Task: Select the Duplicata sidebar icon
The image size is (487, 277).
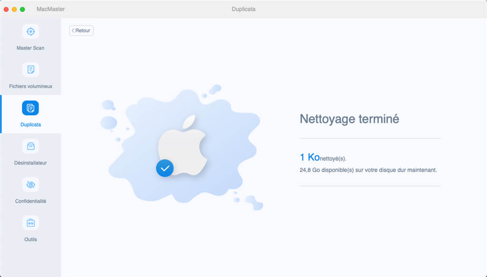Action: click(30, 108)
